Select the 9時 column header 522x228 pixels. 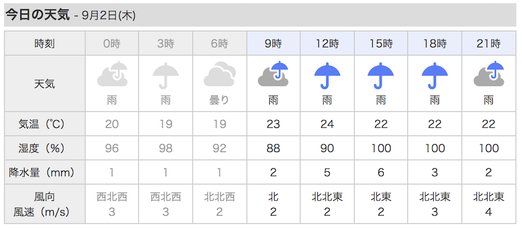click(274, 44)
